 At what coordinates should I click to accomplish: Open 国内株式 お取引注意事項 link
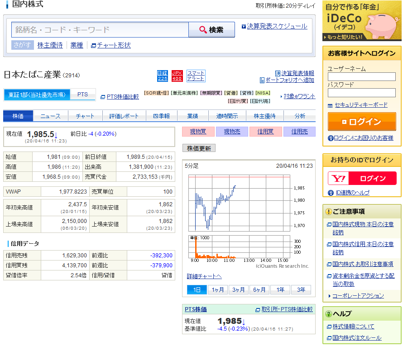363,264
